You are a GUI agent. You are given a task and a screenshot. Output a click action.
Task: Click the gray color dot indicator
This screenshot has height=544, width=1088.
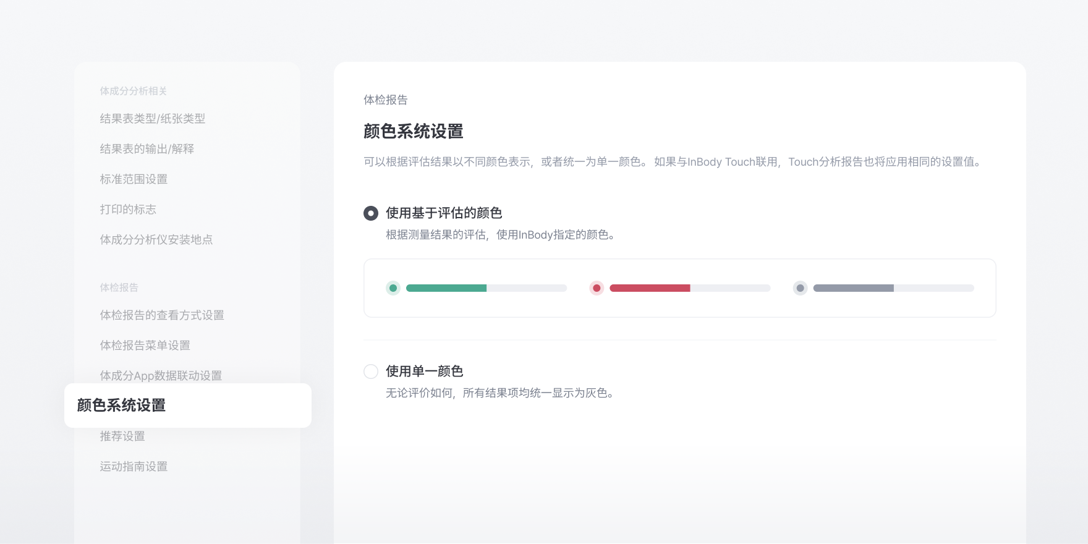pos(801,288)
